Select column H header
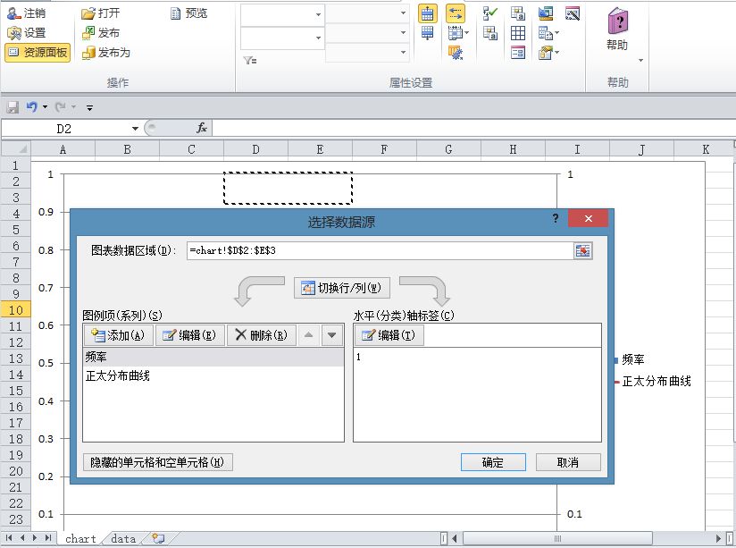Image resolution: width=736 pixels, height=548 pixels. tap(513, 149)
